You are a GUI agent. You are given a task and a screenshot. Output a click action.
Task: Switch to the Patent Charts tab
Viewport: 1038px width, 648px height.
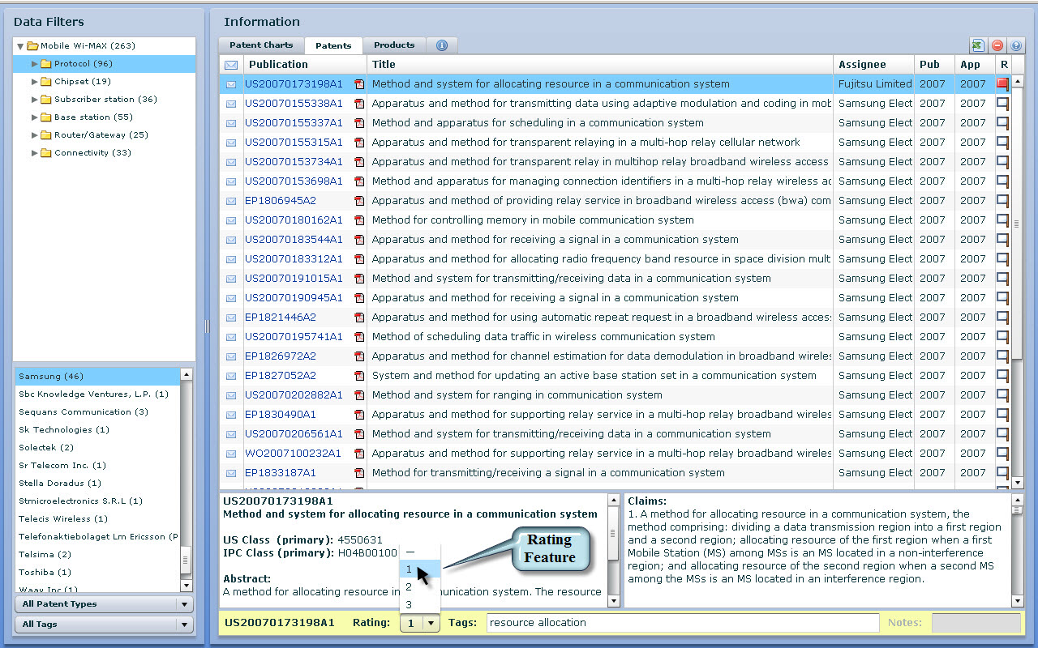tap(261, 45)
